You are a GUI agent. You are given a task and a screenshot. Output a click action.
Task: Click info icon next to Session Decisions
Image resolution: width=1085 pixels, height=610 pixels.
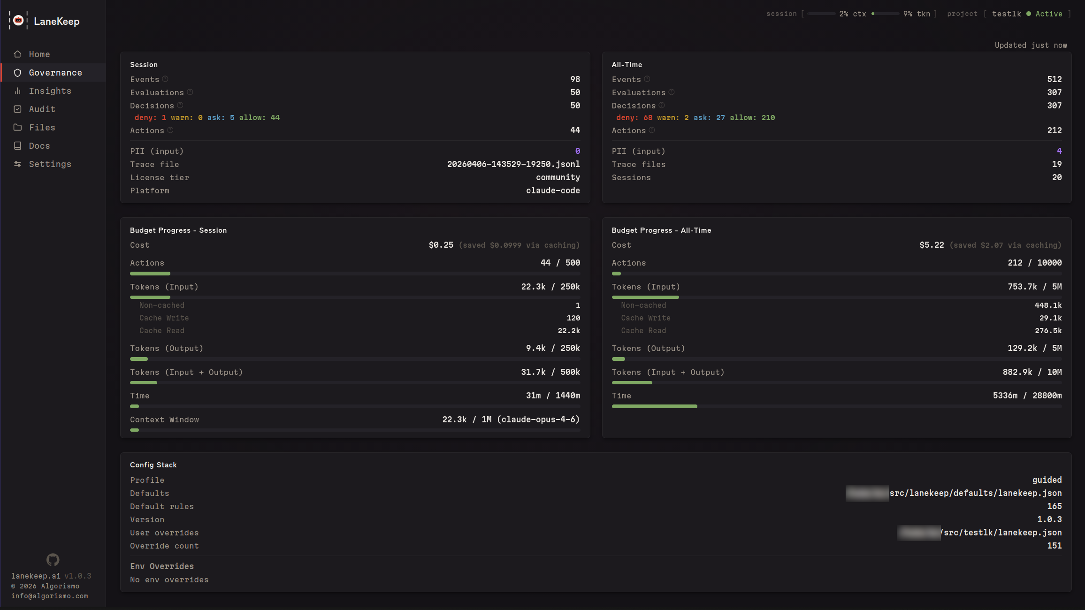point(180,106)
